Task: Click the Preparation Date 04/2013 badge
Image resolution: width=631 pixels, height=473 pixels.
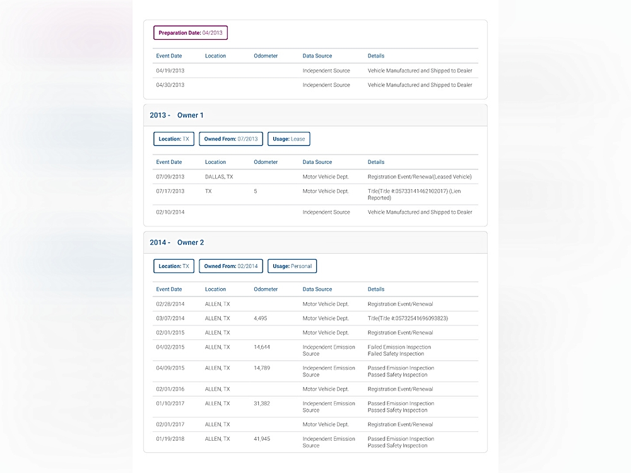Action: pos(190,33)
